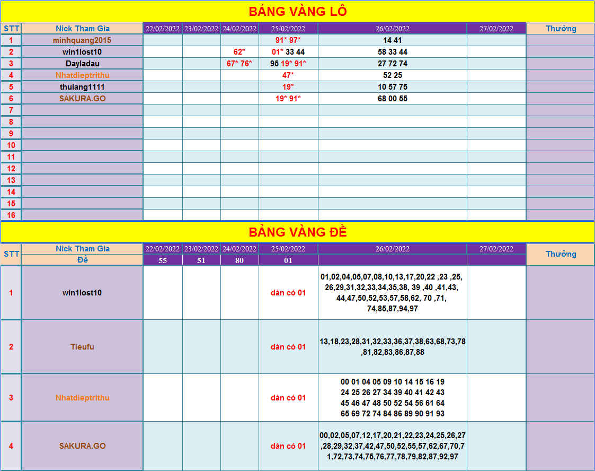
Task: Select the '19*' cell in thulang1111 row
Action: tap(288, 87)
